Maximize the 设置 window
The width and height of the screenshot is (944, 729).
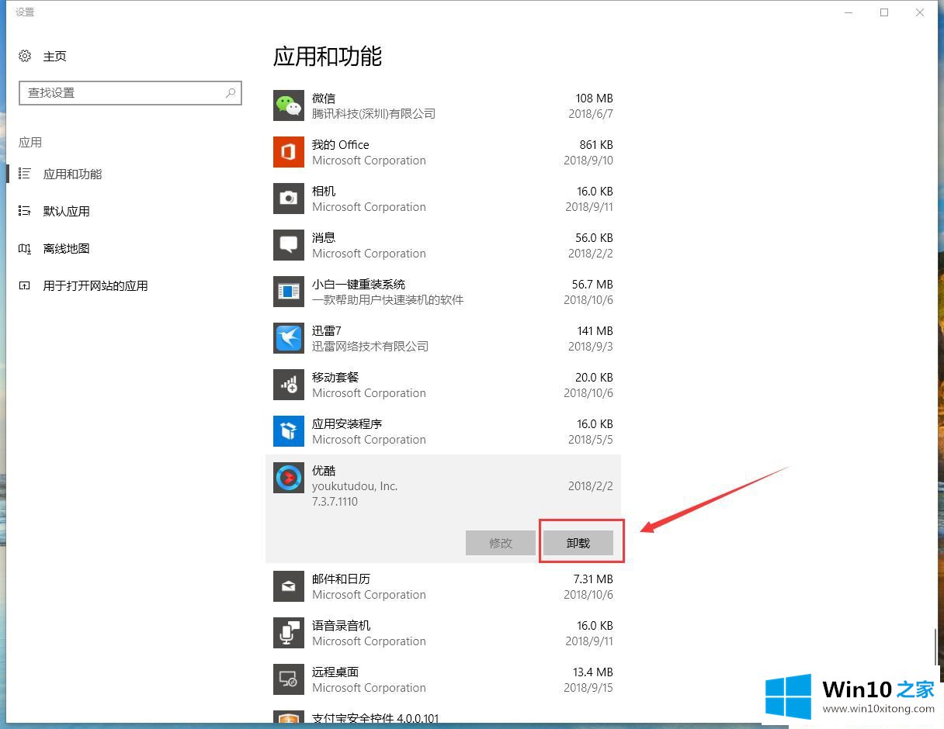pyautogui.click(x=884, y=12)
